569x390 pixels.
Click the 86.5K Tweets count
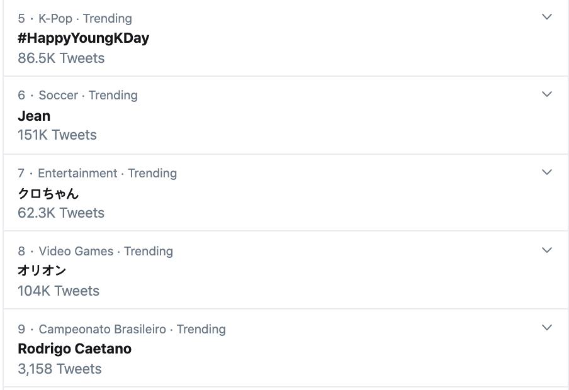(61, 58)
